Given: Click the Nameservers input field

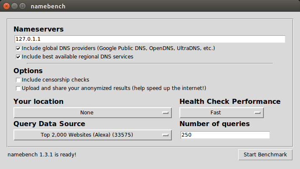Looking at the screenshot, I should coord(149,39).
